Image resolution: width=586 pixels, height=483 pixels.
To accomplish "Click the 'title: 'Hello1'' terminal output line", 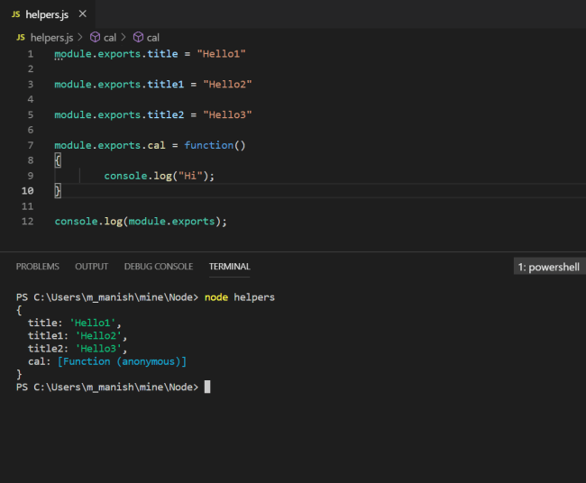I will (75, 323).
